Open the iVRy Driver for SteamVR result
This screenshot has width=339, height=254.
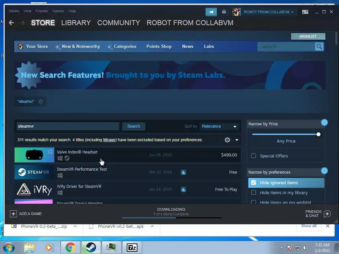(x=128, y=190)
